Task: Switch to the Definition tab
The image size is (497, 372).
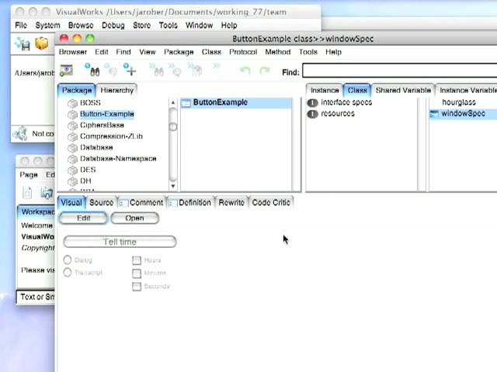Action: point(190,203)
